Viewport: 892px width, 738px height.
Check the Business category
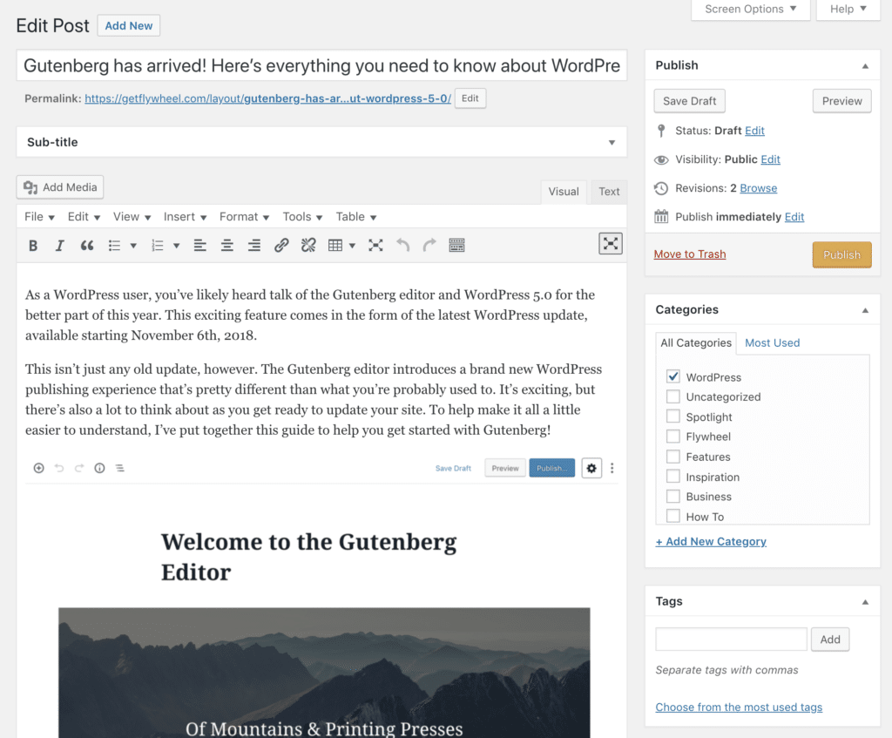673,496
